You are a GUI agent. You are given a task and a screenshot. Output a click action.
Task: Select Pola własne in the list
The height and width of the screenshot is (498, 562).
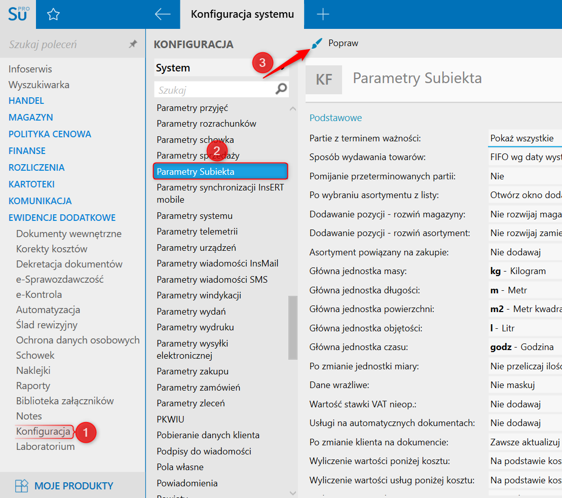(x=180, y=467)
